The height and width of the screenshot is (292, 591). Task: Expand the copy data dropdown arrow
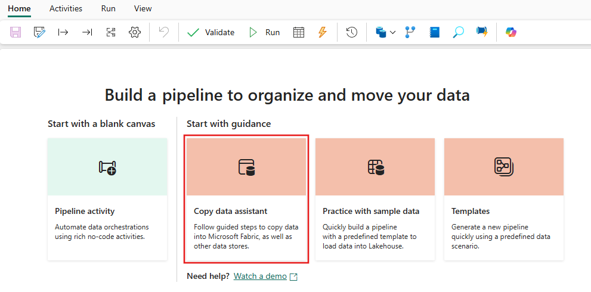pos(393,33)
